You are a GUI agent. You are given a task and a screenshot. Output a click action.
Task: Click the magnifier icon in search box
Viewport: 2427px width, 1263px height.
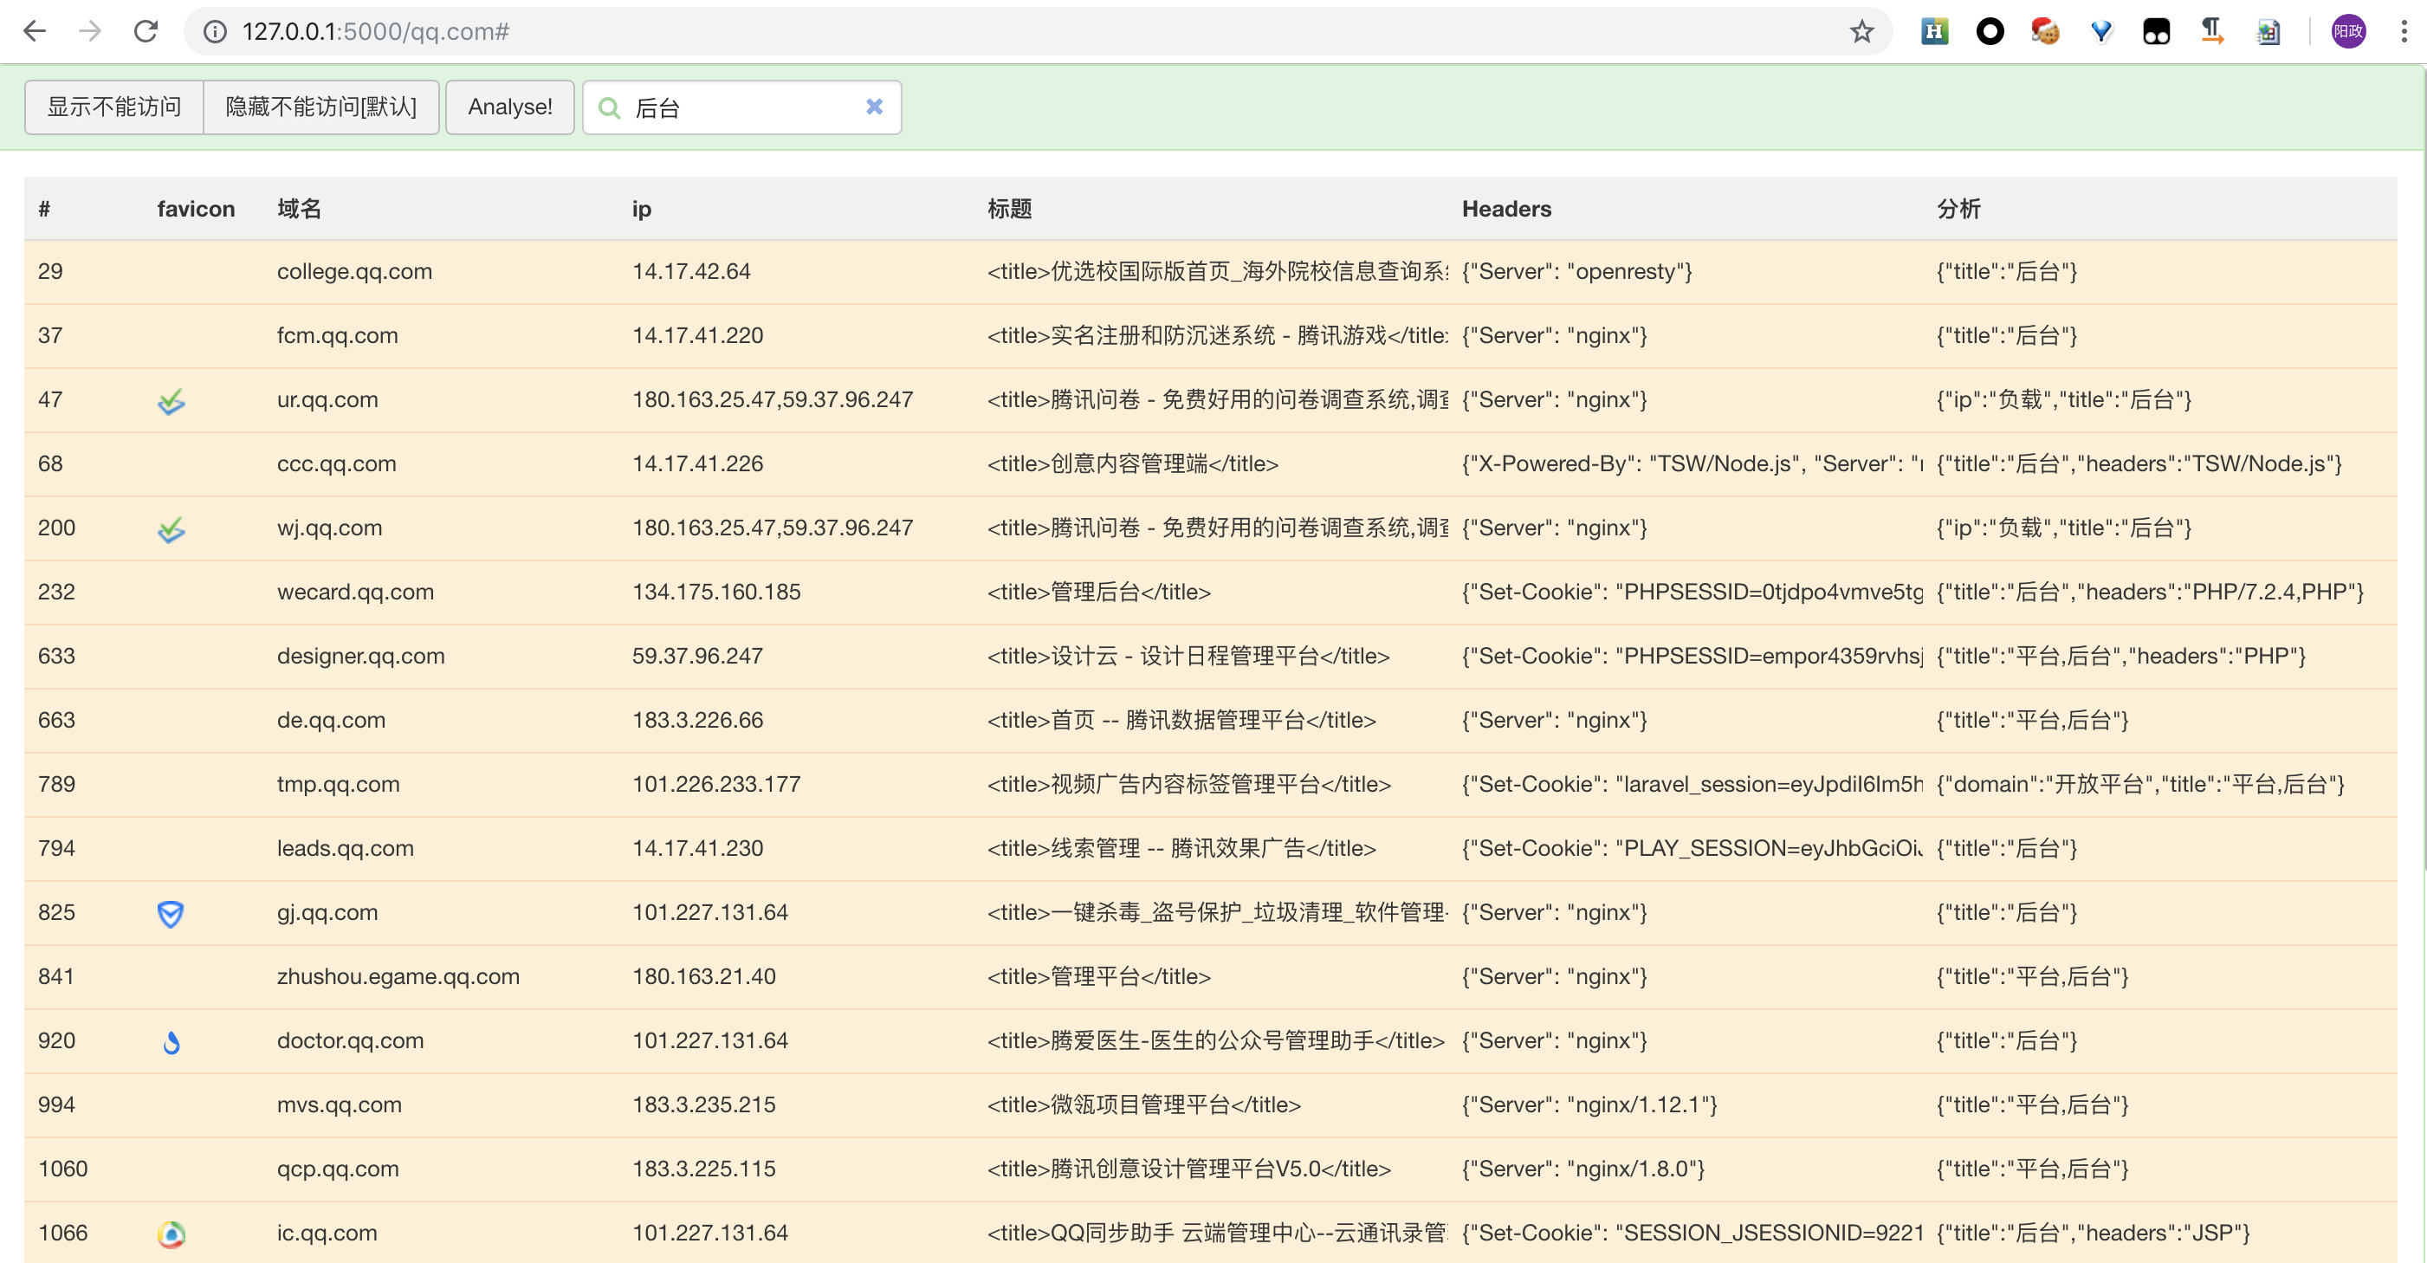coord(610,108)
